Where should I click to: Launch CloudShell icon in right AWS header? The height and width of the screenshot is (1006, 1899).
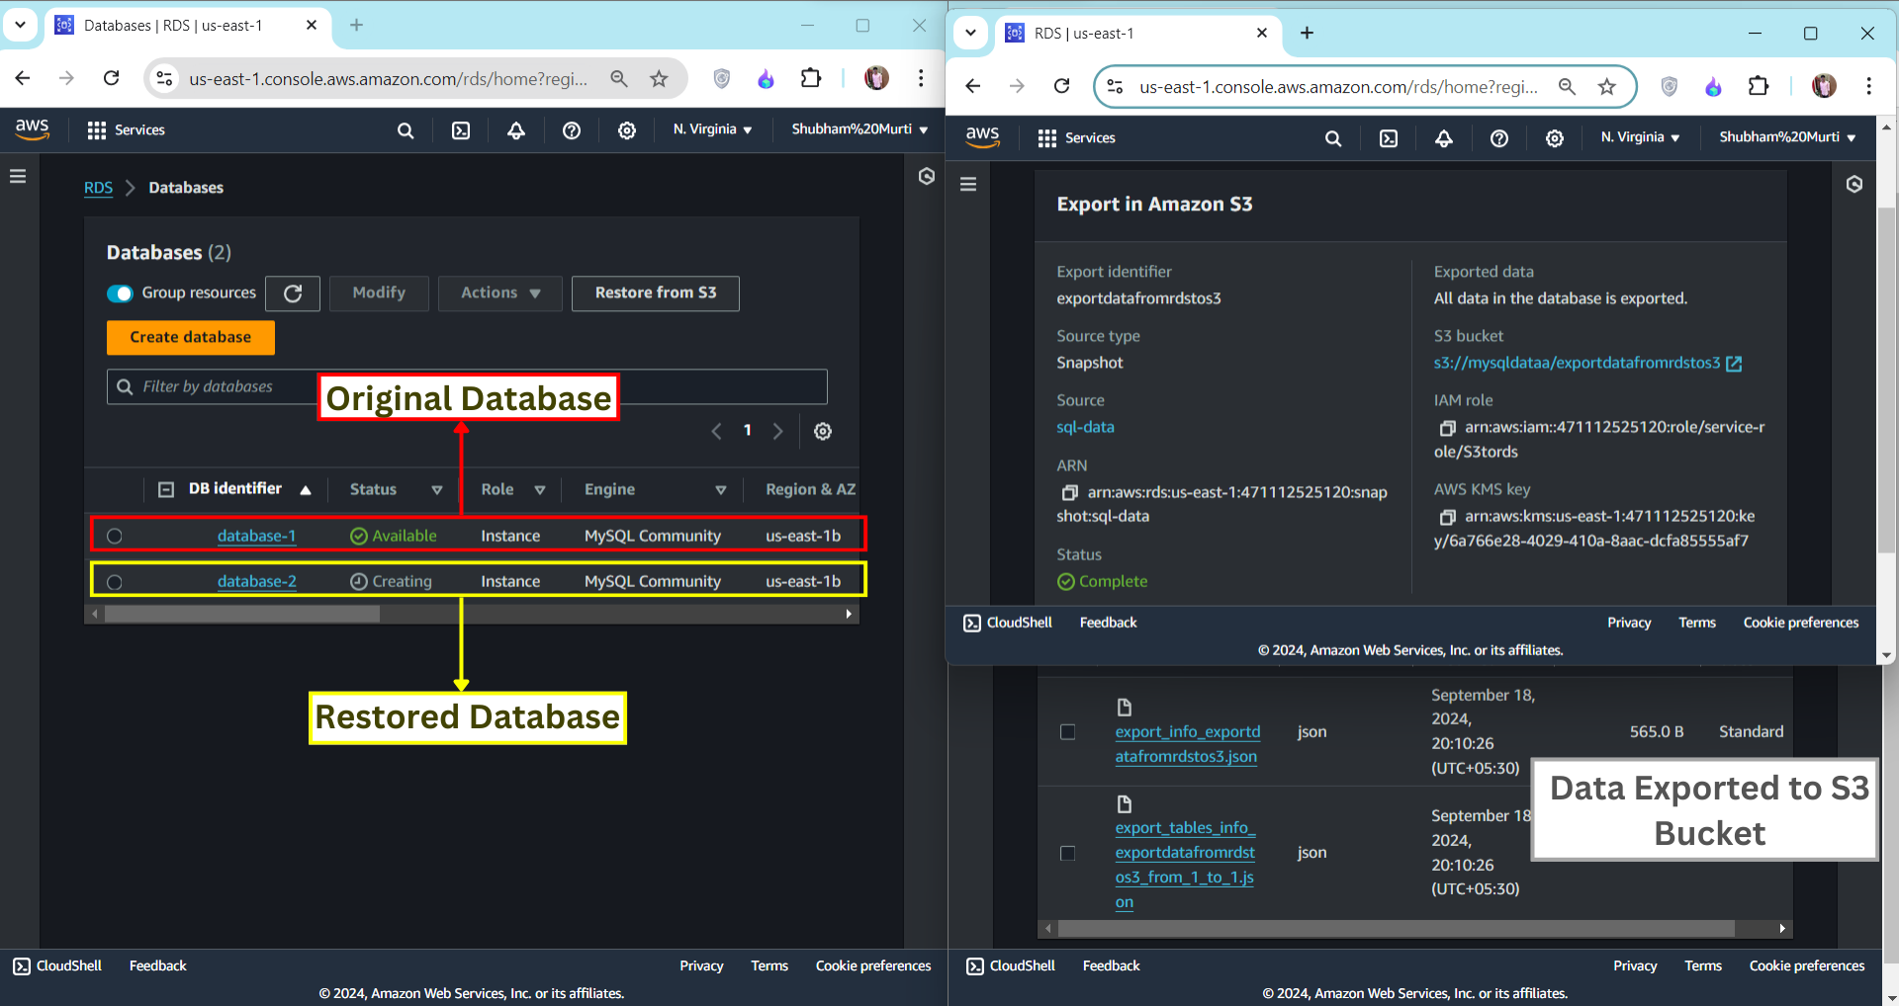pos(1389,138)
